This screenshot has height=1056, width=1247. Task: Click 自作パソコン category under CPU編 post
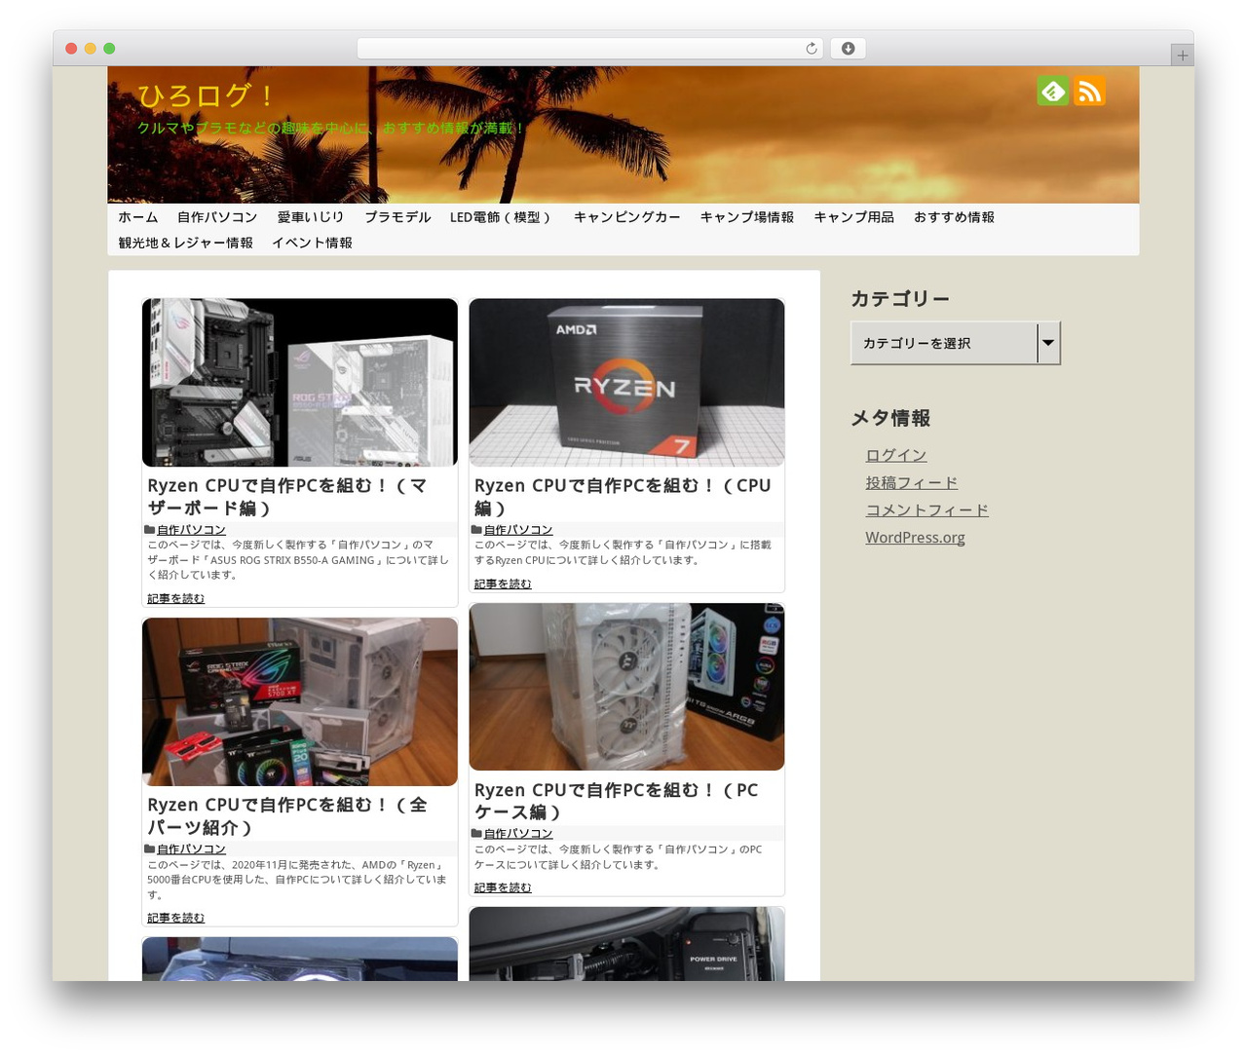click(518, 530)
